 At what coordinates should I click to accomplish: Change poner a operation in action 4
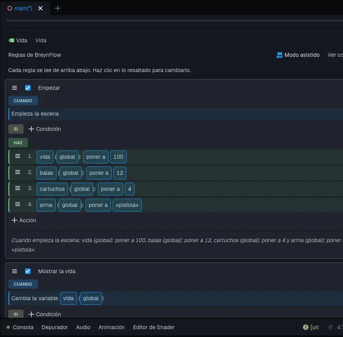98,205
